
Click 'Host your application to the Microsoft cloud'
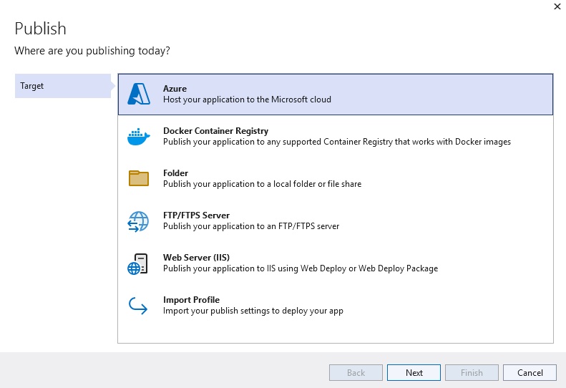point(247,100)
